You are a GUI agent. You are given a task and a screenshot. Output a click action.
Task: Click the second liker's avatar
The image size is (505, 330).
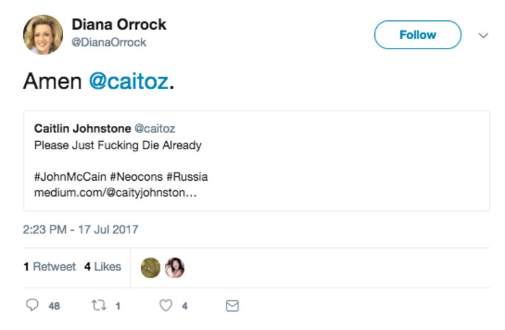pos(174,267)
